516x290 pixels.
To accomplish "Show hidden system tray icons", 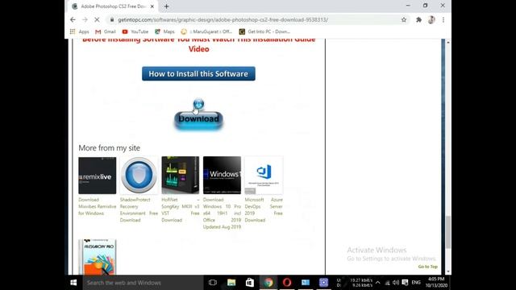I will coord(378,283).
